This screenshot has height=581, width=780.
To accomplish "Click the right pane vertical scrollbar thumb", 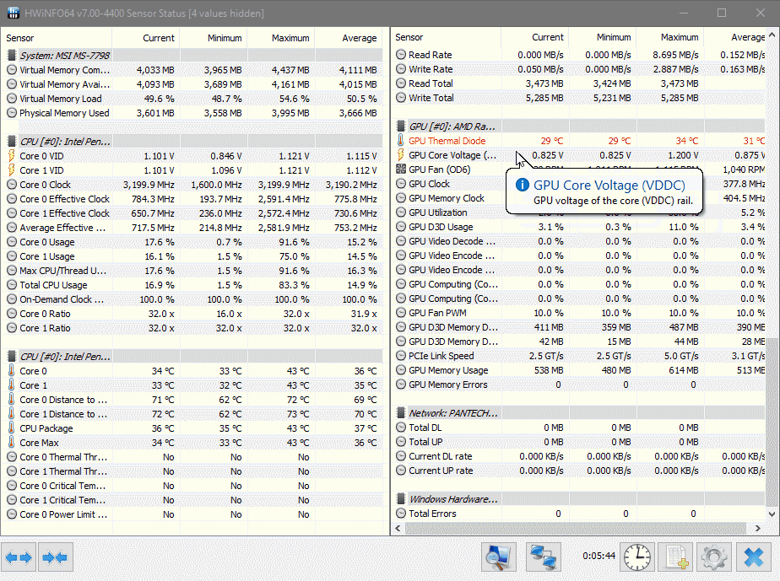I will [772, 422].
